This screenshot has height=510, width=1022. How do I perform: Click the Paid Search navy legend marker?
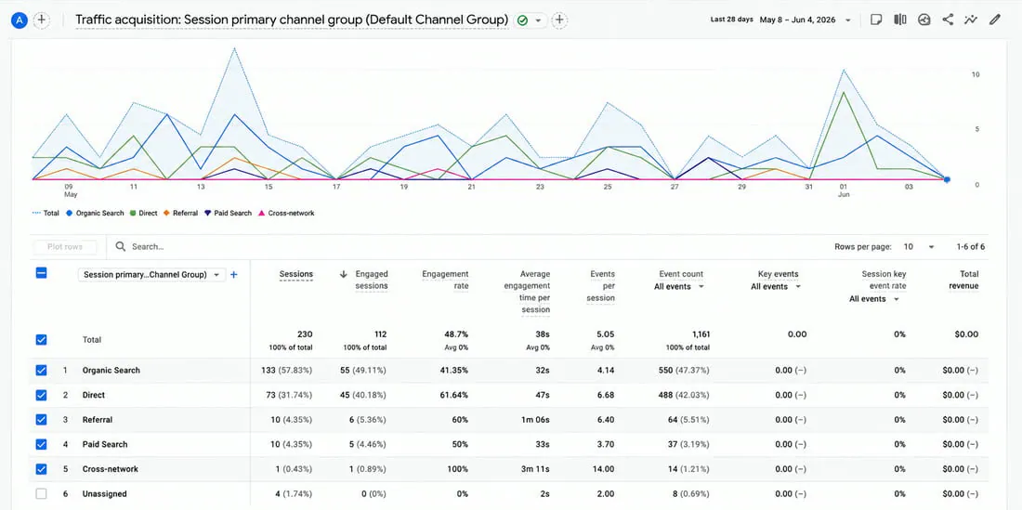[x=208, y=213]
